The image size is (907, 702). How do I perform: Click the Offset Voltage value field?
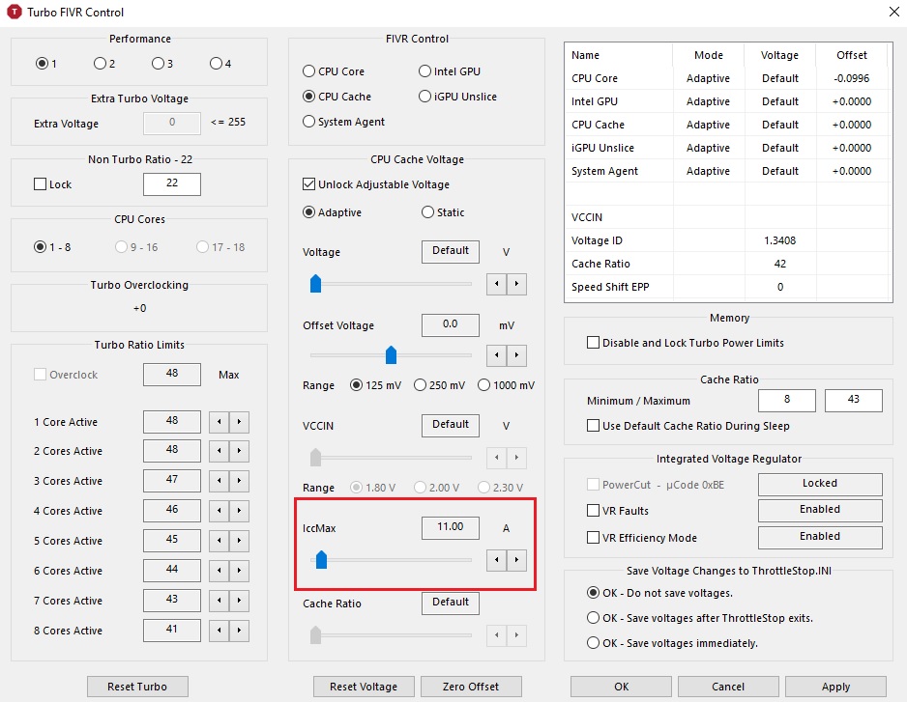tap(450, 324)
